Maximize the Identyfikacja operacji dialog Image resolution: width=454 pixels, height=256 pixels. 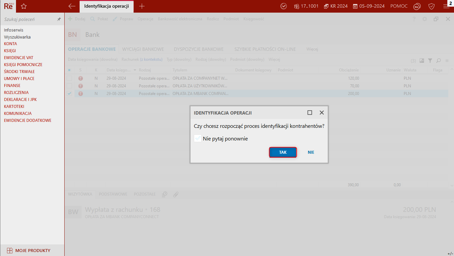[310, 113]
